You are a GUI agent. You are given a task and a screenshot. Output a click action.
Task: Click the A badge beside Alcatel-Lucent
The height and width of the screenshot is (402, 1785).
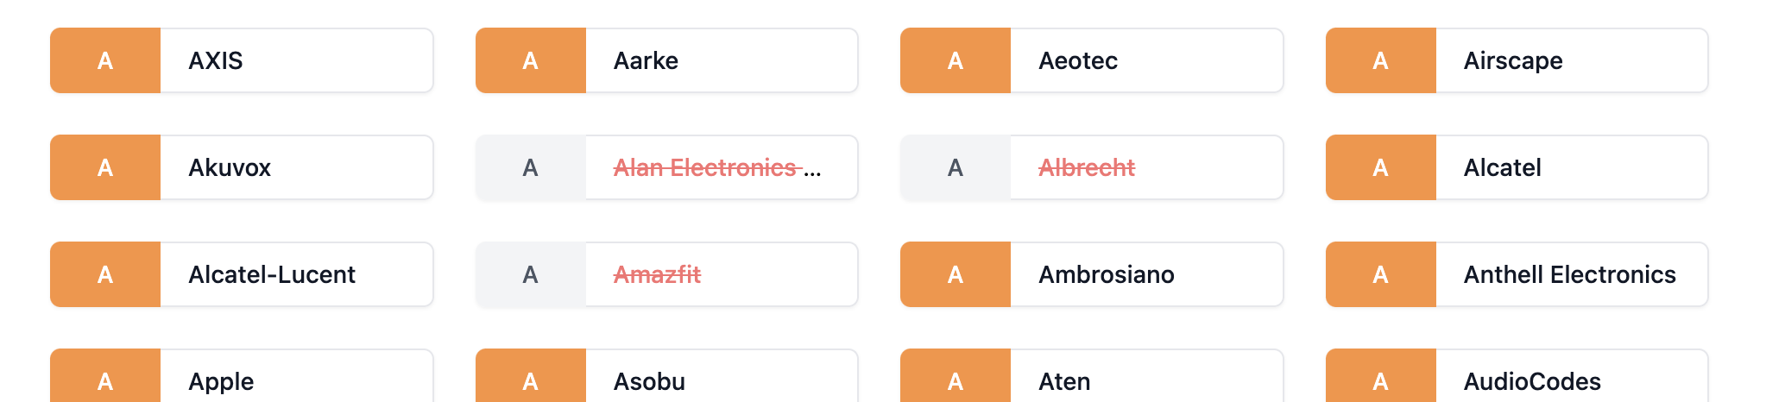(105, 274)
